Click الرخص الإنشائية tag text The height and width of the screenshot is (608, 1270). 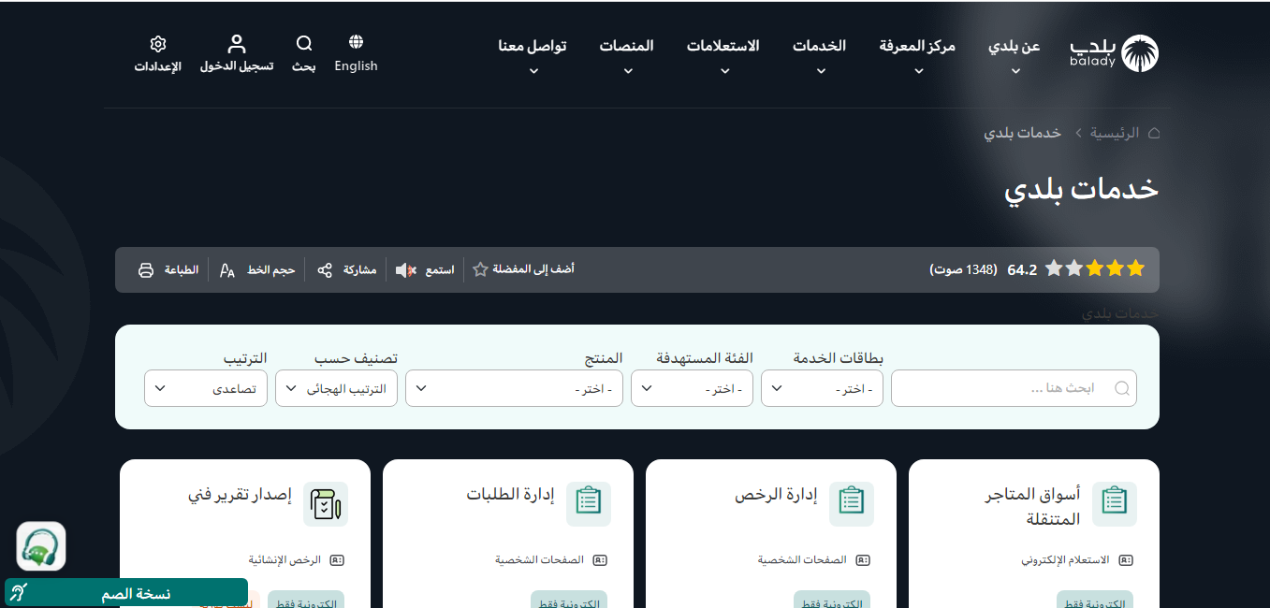[285, 560]
